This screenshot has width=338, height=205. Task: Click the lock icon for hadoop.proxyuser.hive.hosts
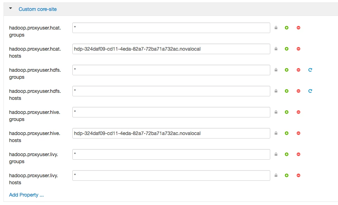(276, 133)
